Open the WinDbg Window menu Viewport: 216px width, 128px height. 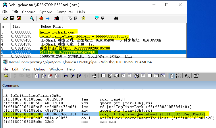[56, 69]
